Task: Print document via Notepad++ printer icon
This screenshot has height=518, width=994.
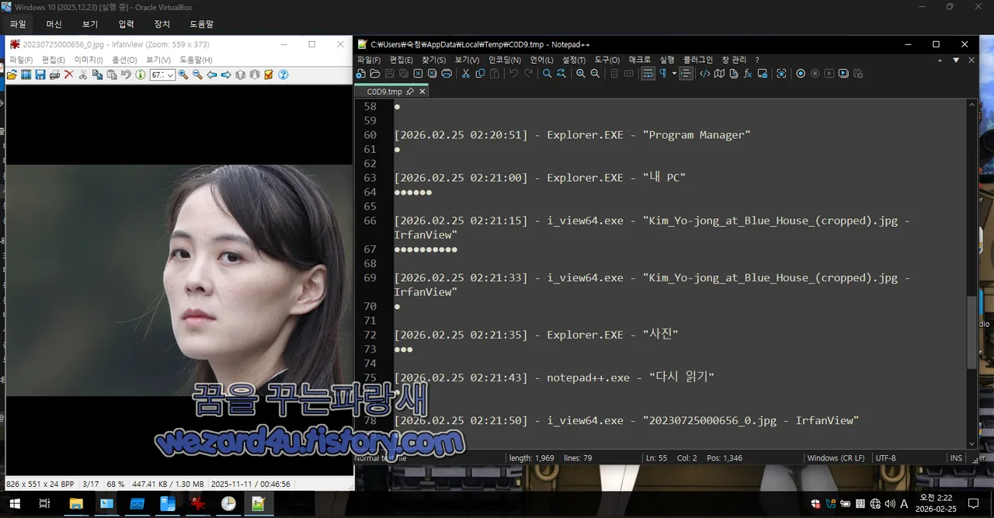Action: pyautogui.click(x=447, y=74)
